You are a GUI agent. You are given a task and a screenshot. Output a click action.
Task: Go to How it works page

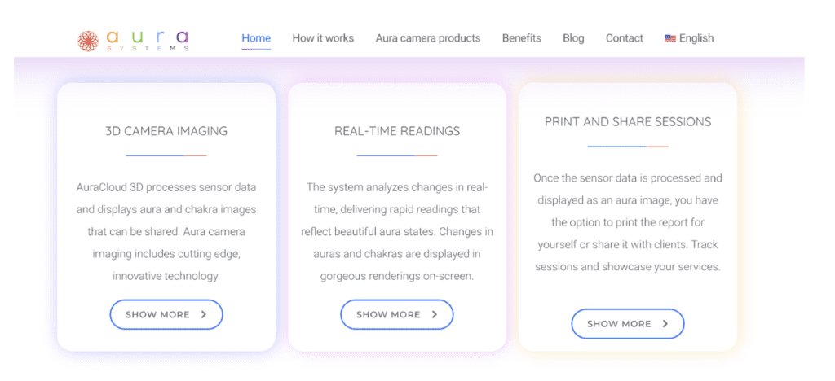click(x=323, y=38)
